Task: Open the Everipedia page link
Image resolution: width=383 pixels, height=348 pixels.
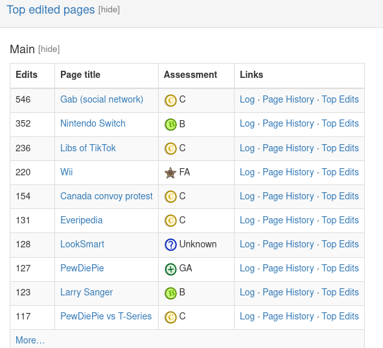Action: click(82, 220)
